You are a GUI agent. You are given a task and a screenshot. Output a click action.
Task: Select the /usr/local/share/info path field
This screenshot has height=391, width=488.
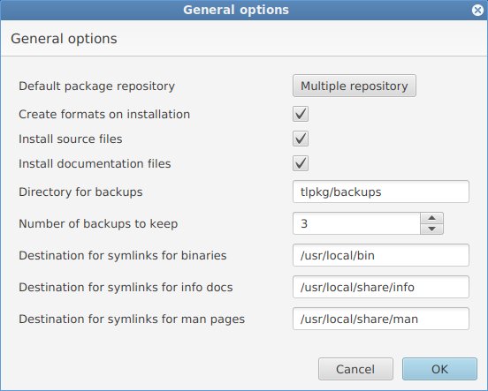pos(381,287)
